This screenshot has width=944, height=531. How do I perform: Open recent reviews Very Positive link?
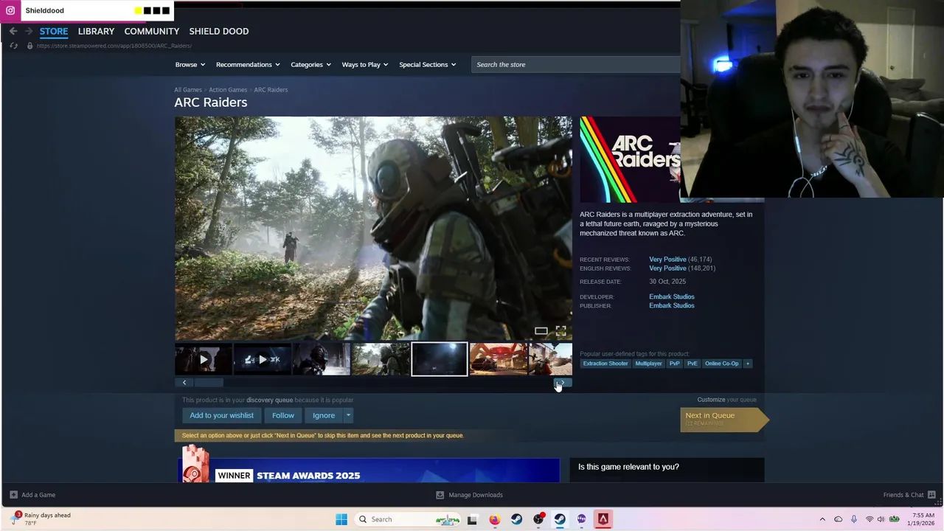click(x=667, y=260)
